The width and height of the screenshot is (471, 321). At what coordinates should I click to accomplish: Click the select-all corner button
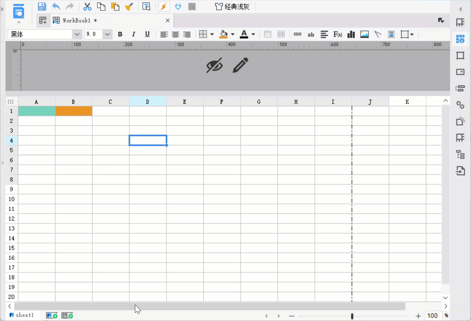tap(11, 102)
